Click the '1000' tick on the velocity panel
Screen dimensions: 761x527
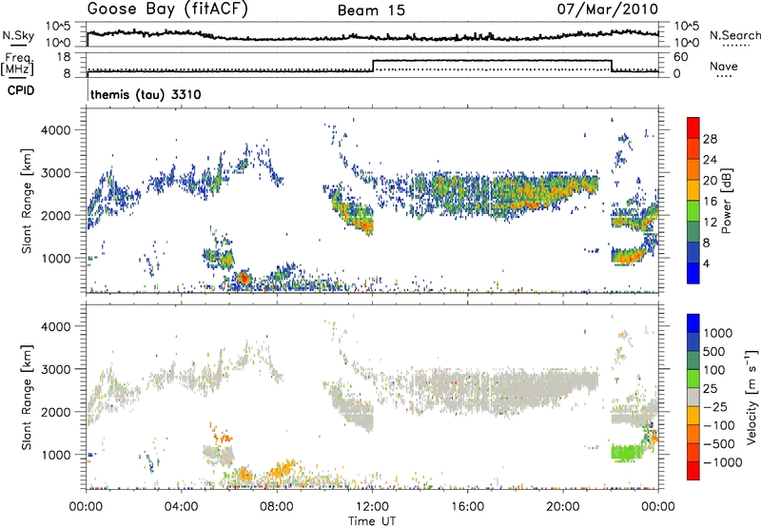(x=56, y=455)
